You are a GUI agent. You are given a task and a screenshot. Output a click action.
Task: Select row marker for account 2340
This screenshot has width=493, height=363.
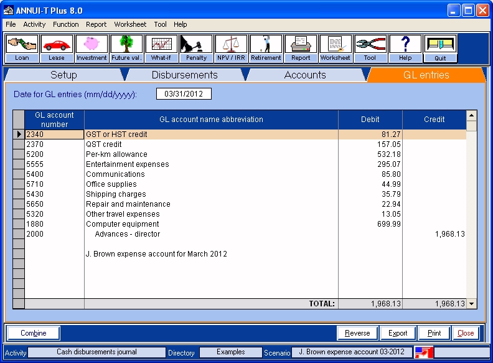pos(19,134)
